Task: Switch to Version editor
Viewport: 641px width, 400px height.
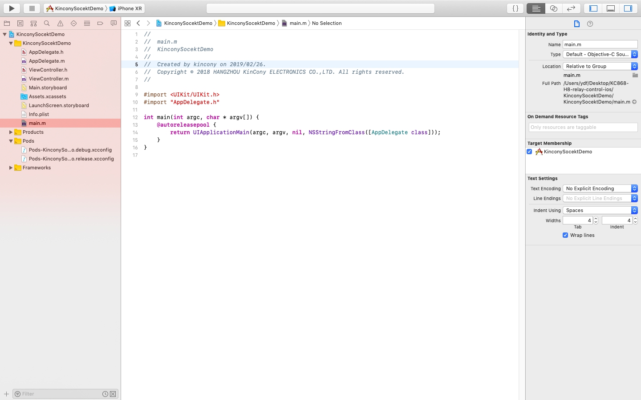Action: click(x=571, y=8)
